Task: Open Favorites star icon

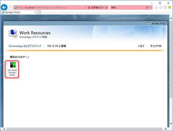Action: coord(161,7)
